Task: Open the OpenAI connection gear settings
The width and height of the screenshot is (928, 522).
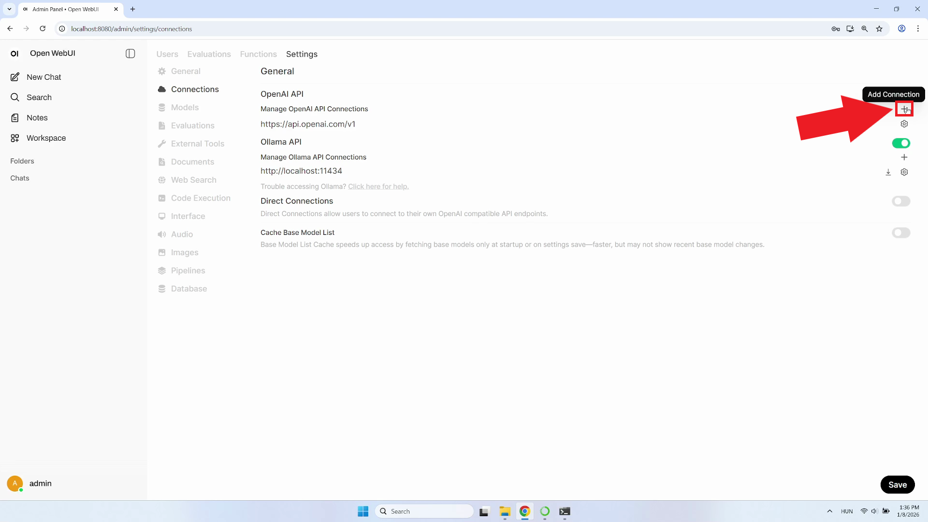Action: [x=904, y=124]
